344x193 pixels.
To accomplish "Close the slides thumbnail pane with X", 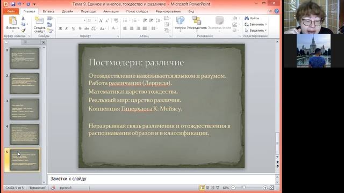I will [x=43, y=42].
